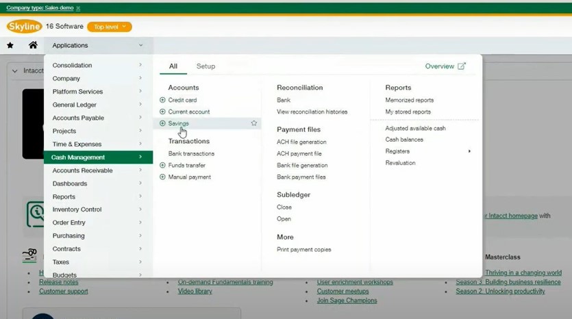
Task: Open Customer support link
Action: click(64, 292)
